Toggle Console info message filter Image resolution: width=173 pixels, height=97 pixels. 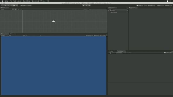coord(165,53)
